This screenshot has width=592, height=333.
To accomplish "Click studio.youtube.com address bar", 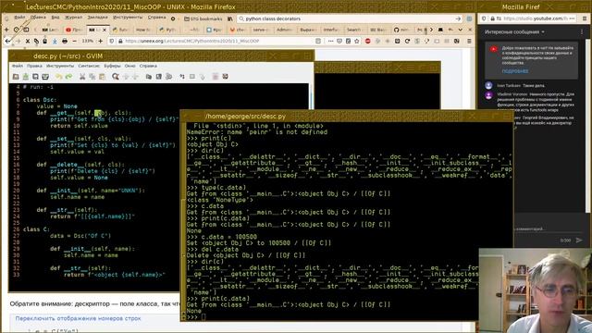I will pos(536,18).
